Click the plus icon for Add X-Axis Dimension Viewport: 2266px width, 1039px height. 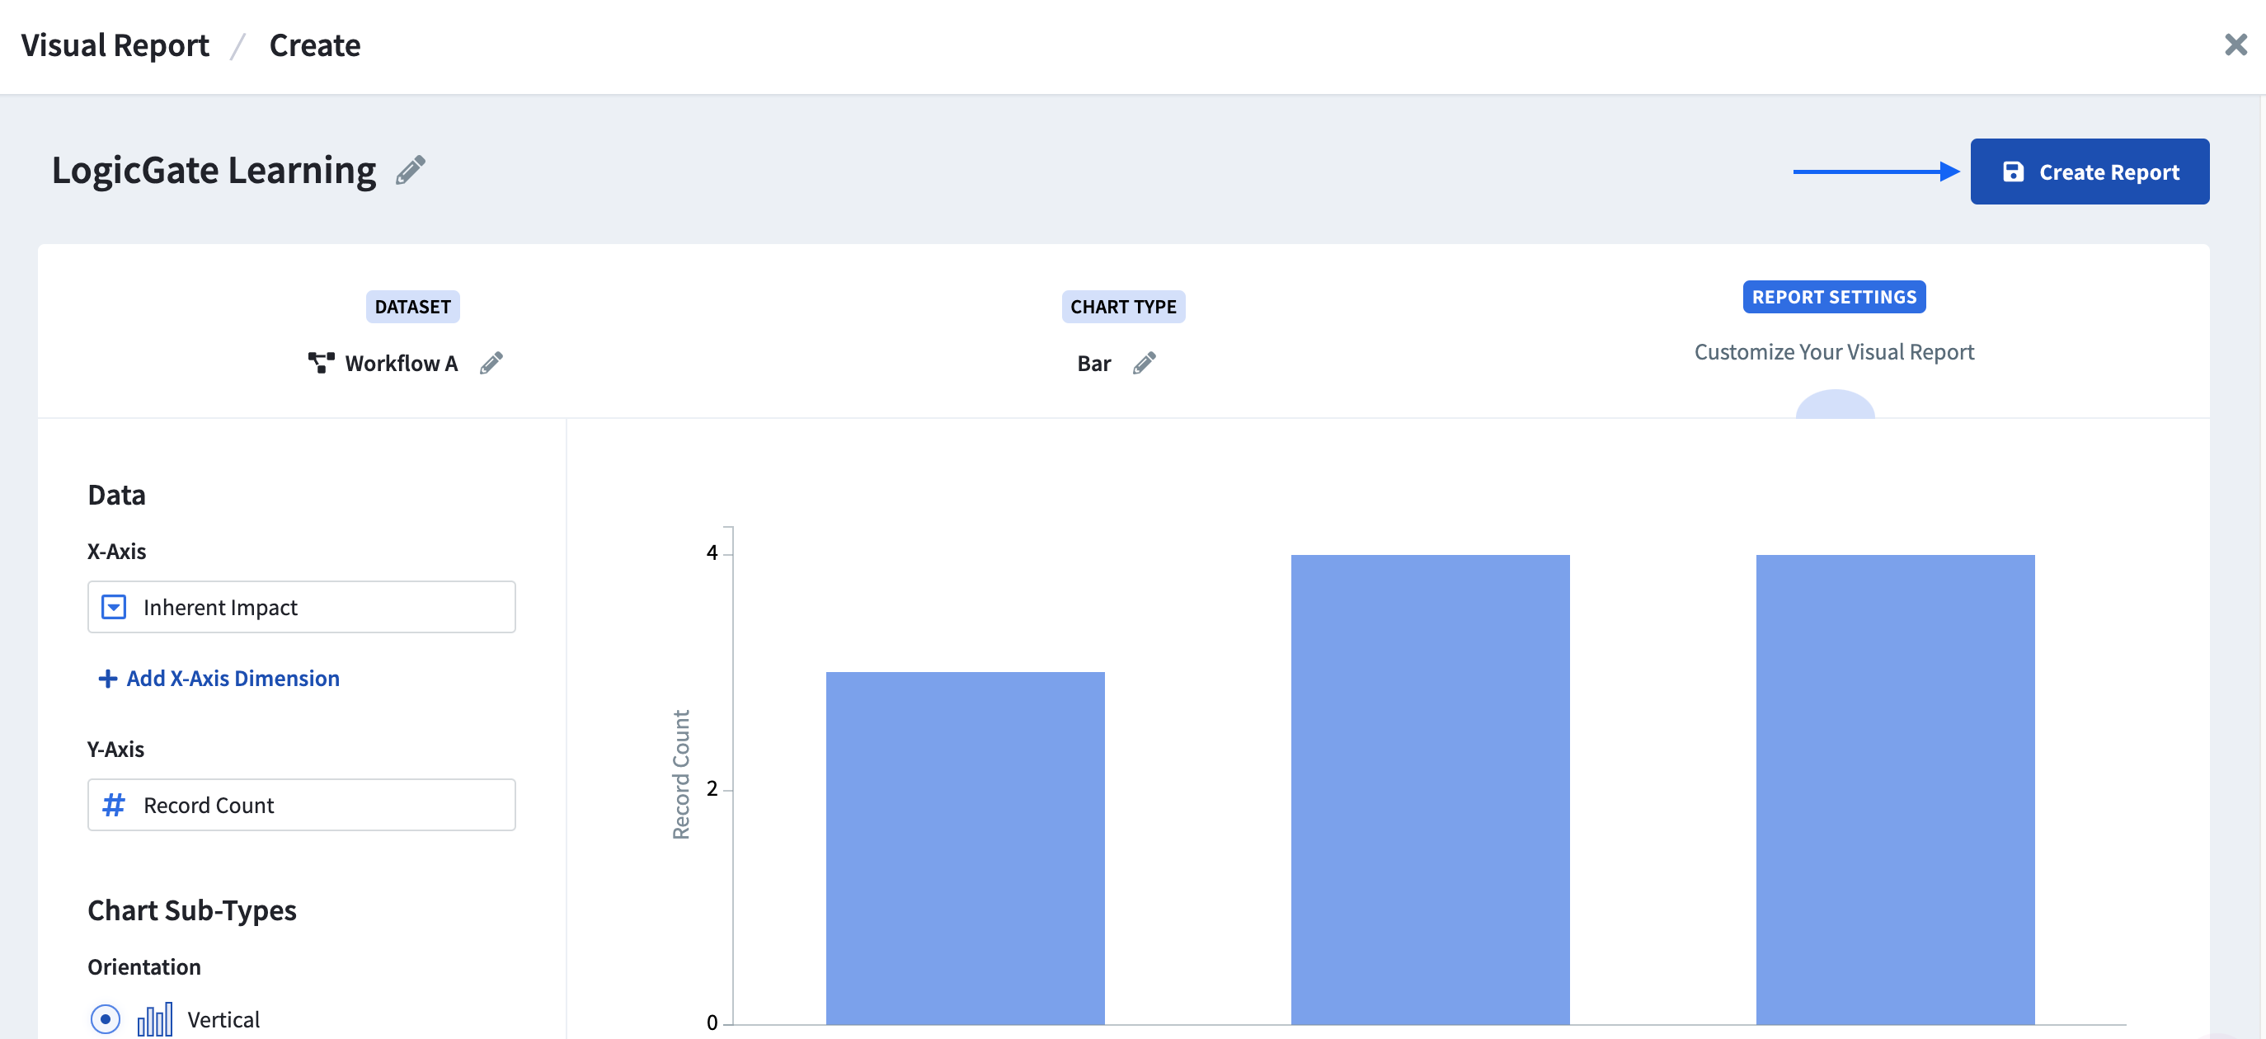tap(107, 679)
